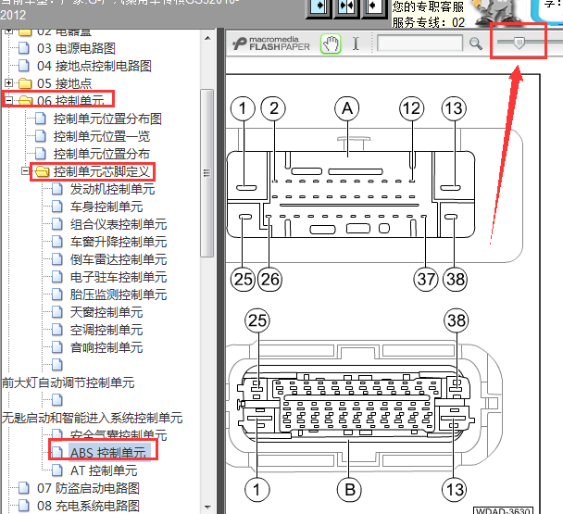Open 组合仪表控制单元 entry

(x=119, y=224)
